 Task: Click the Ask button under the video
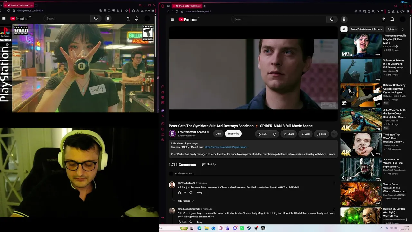tap(305, 134)
